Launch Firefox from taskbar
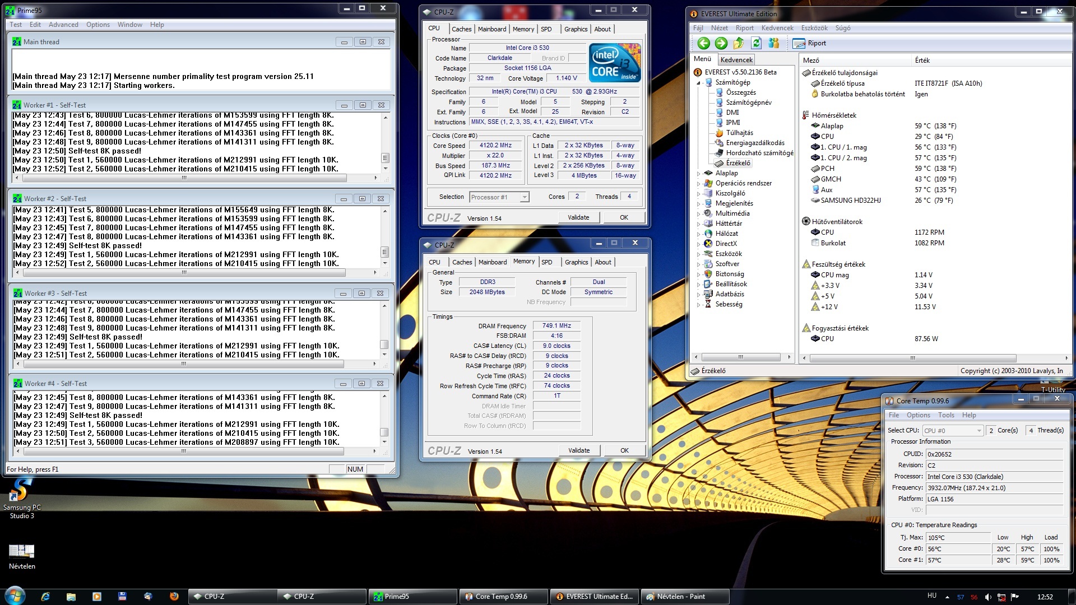Viewport: 1076px width, 605px height. 174,597
